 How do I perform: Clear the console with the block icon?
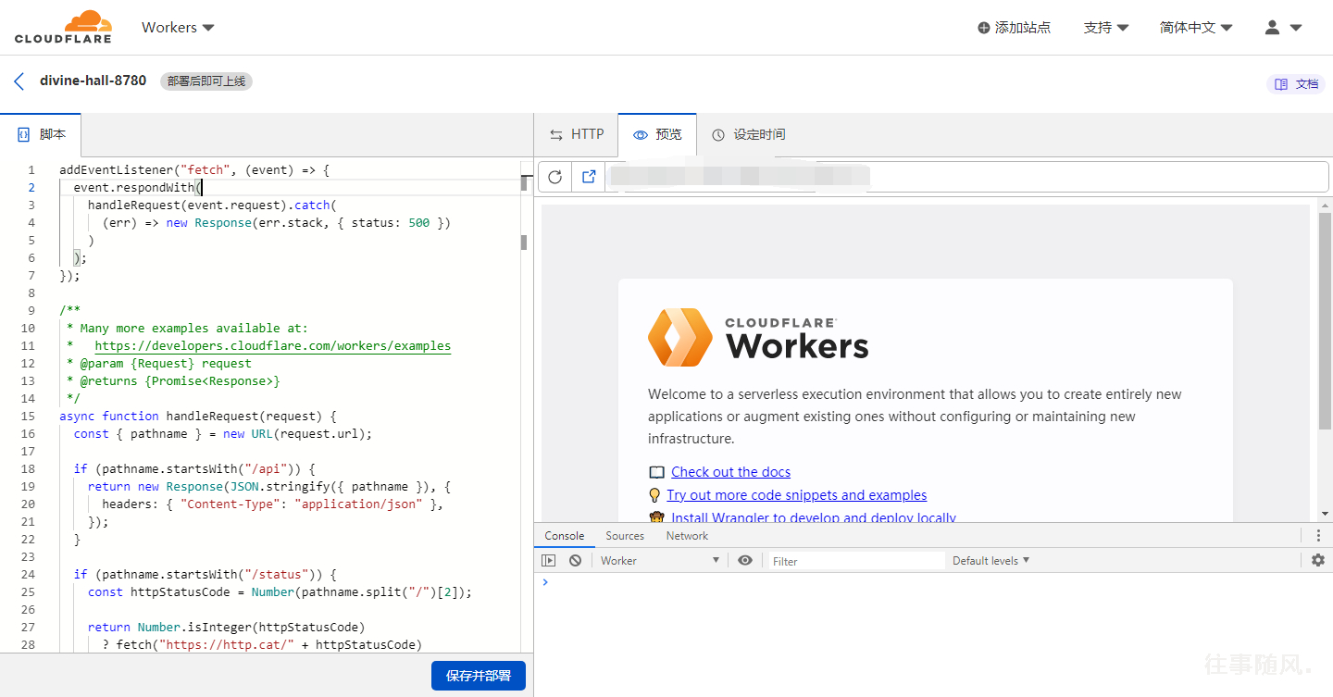pyautogui.click(x=575, y=561)
